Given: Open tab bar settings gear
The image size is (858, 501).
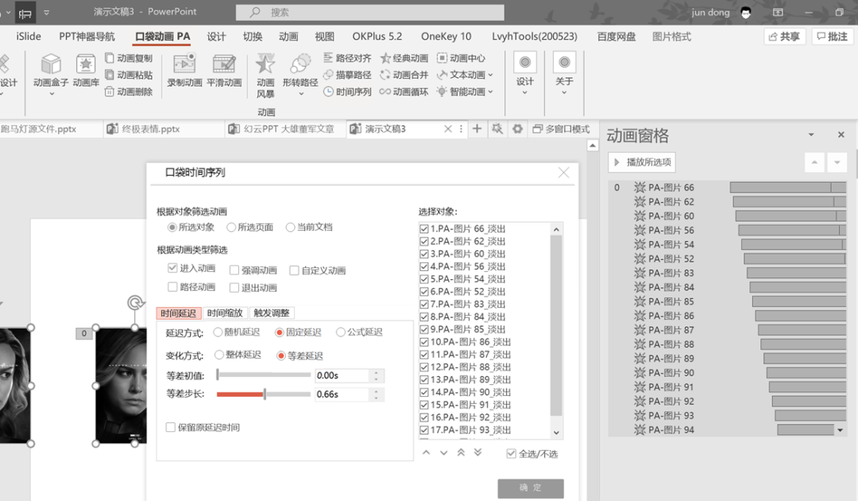Looking at the screenshot, I should coord(517,129).
